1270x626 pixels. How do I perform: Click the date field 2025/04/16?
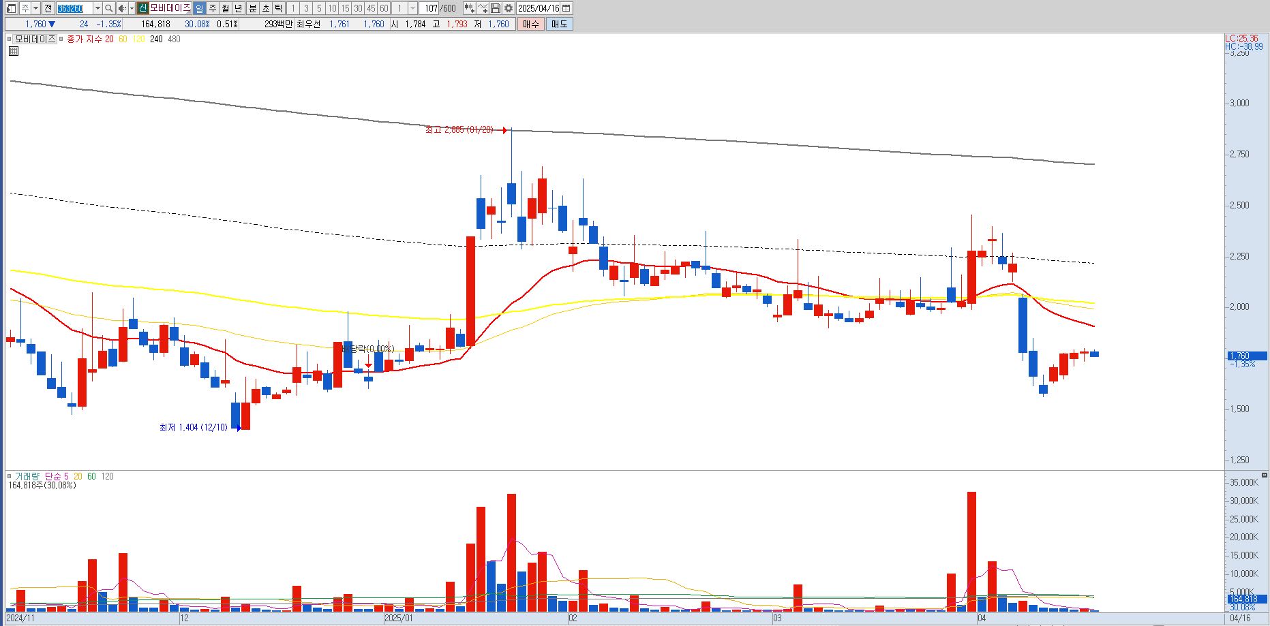pos(539,8)
